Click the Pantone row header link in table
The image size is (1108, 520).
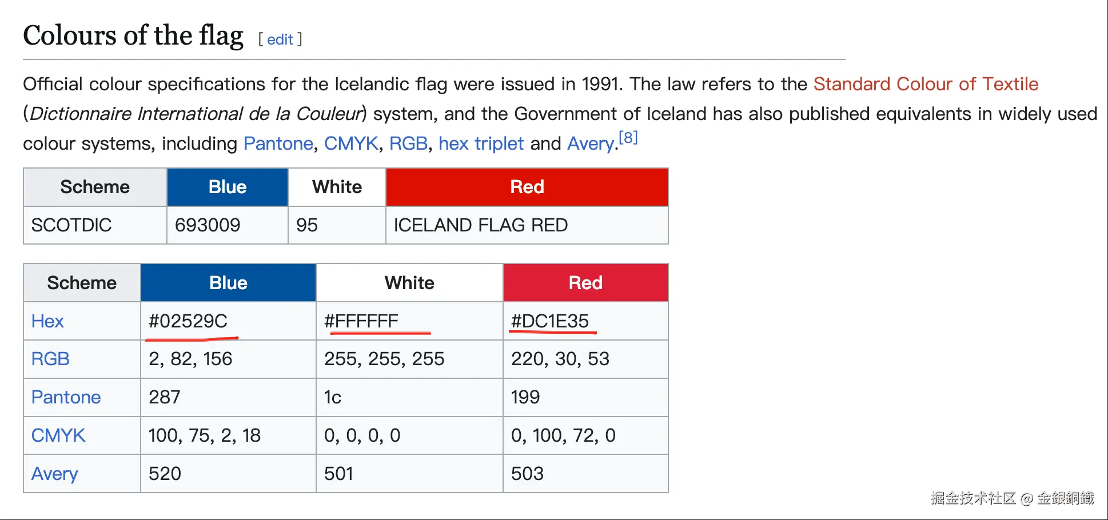tap(66, 397)
